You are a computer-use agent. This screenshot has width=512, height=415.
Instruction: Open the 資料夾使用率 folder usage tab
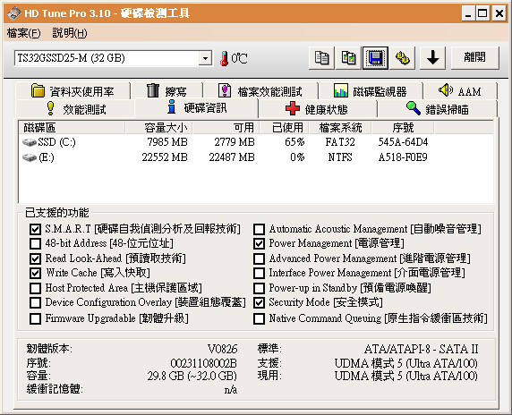(x=73, y=91)
